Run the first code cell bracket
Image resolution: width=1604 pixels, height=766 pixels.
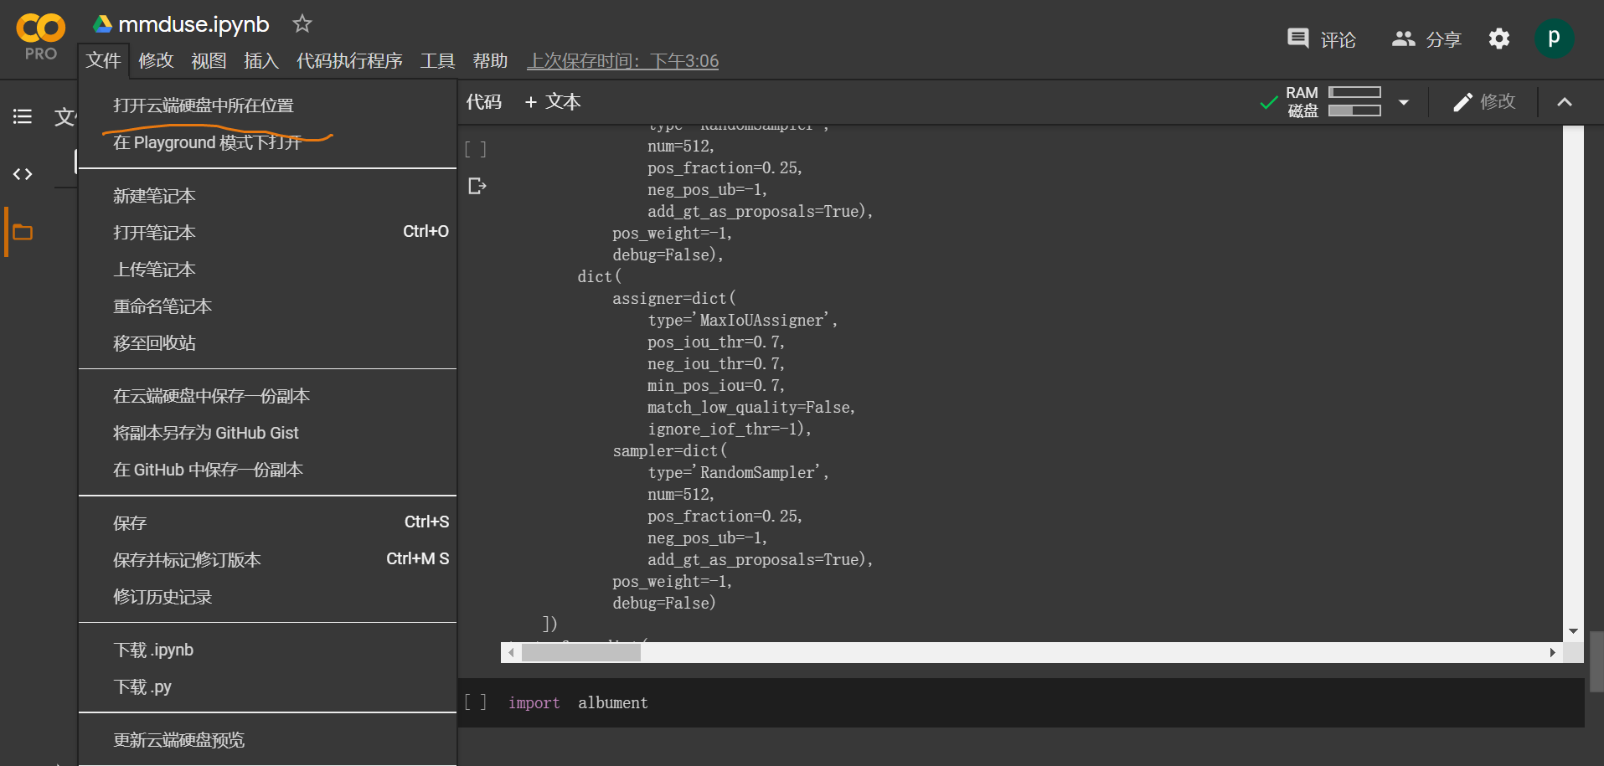(x=475, y=150)
